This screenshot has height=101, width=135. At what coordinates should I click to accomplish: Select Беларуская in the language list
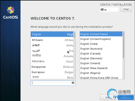pos(52,67)
